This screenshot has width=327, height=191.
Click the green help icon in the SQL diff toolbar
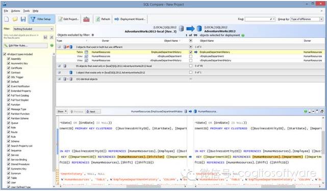(305, 112)
